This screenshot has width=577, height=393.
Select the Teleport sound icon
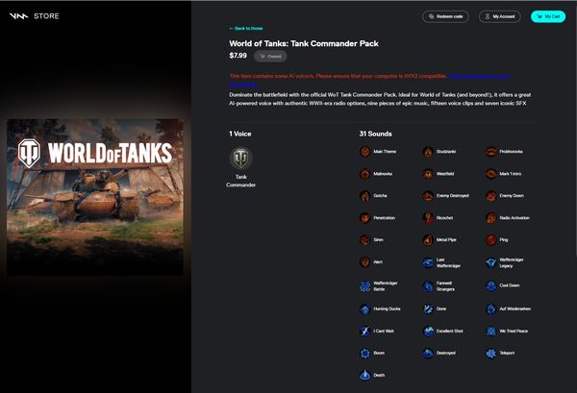click(490, 354)
